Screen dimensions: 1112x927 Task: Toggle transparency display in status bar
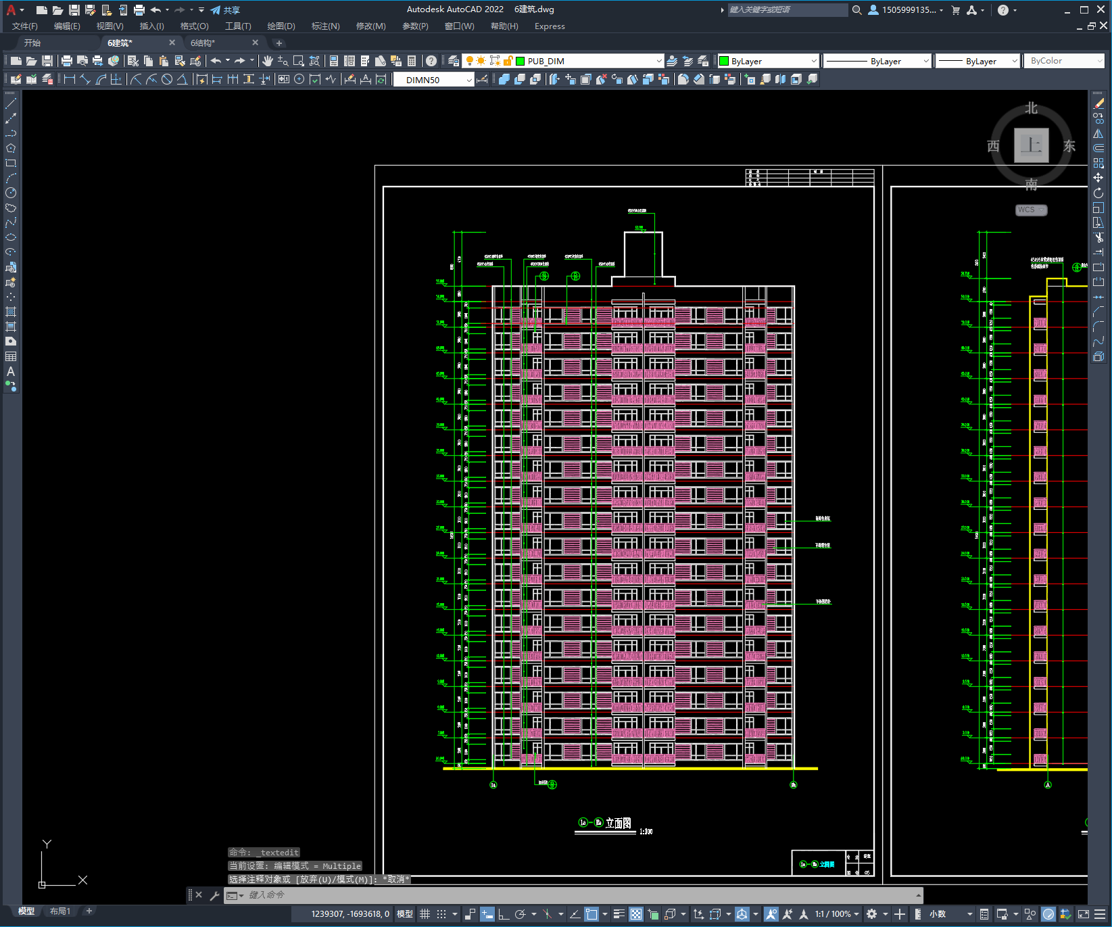tap(636, 914)
